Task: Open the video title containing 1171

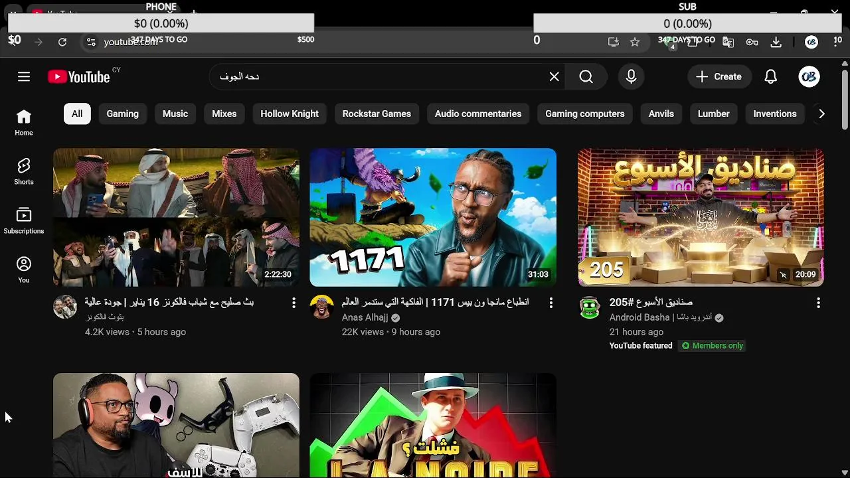Action: pos(435,302)
